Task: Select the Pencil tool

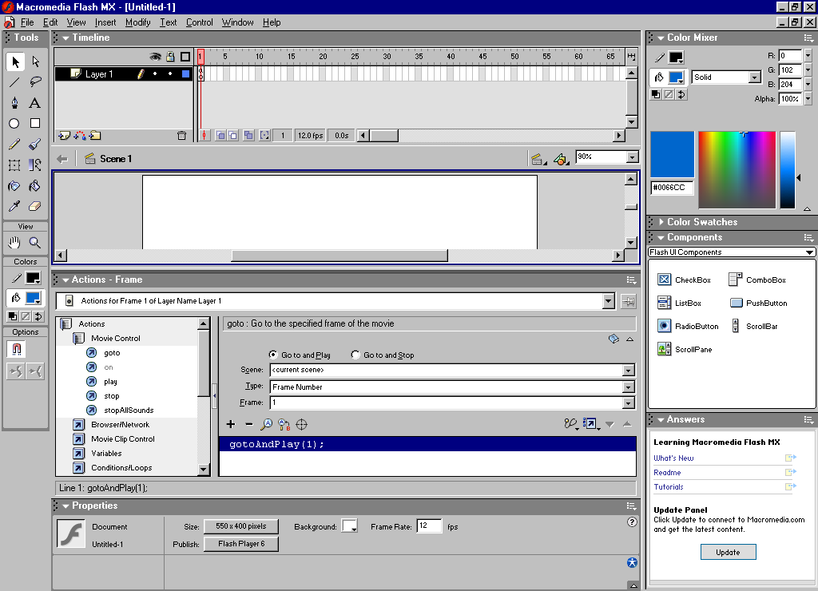Action: tap(14, 145)
